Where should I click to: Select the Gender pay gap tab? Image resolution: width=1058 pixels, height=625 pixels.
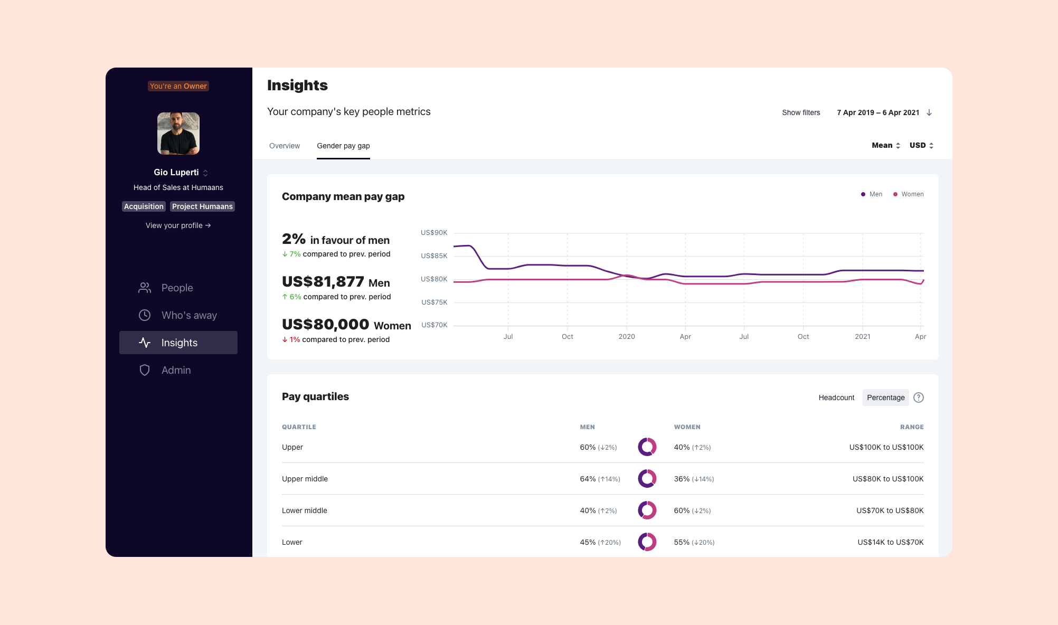[343, 146]
